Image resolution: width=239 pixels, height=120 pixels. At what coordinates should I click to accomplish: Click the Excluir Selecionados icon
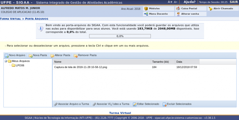tap(165, 104)
